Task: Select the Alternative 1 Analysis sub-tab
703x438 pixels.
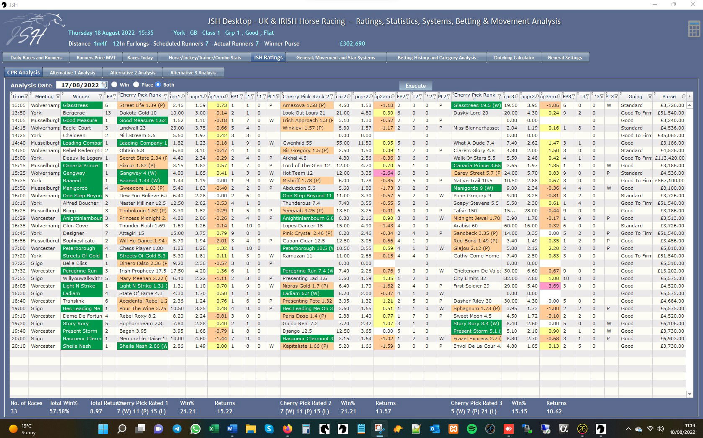Action: click(x=72, y=73)
